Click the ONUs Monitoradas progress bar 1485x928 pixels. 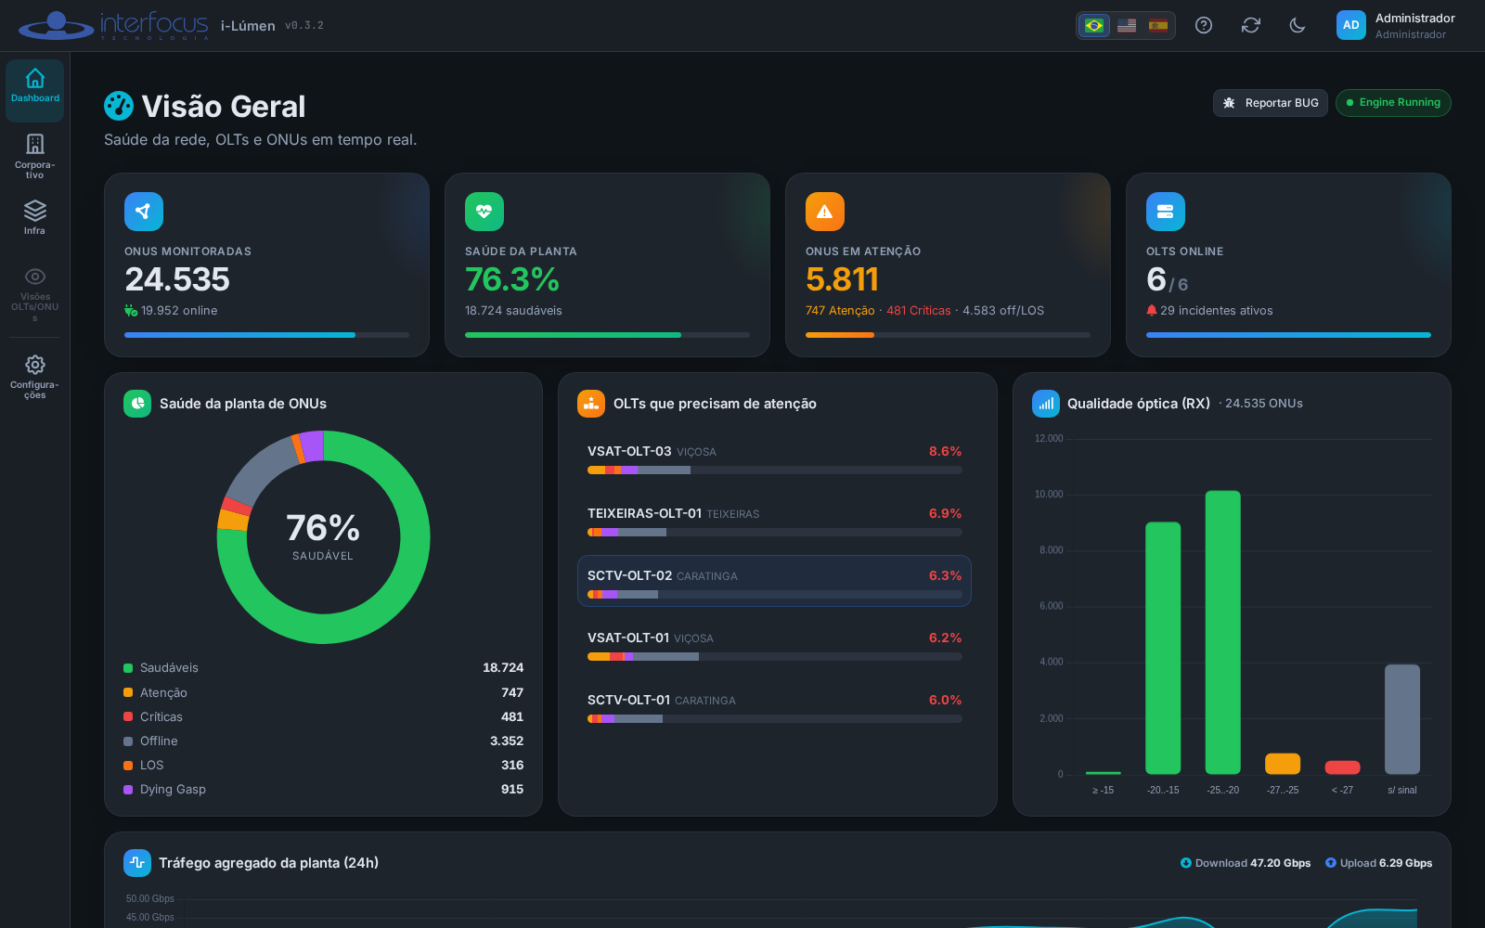tap(266, 335)
